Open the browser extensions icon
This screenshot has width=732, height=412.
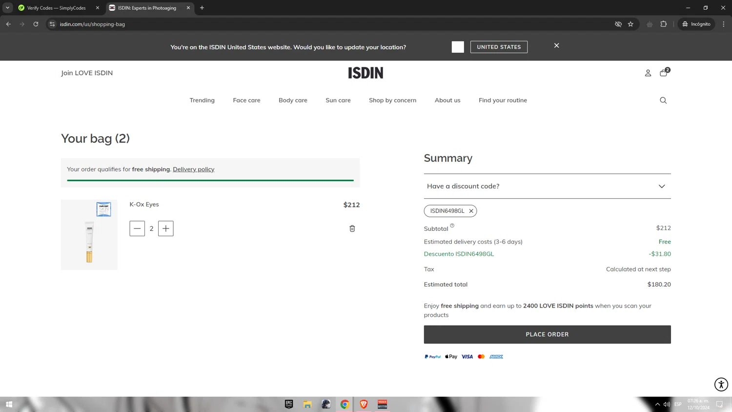coord(663,24)
